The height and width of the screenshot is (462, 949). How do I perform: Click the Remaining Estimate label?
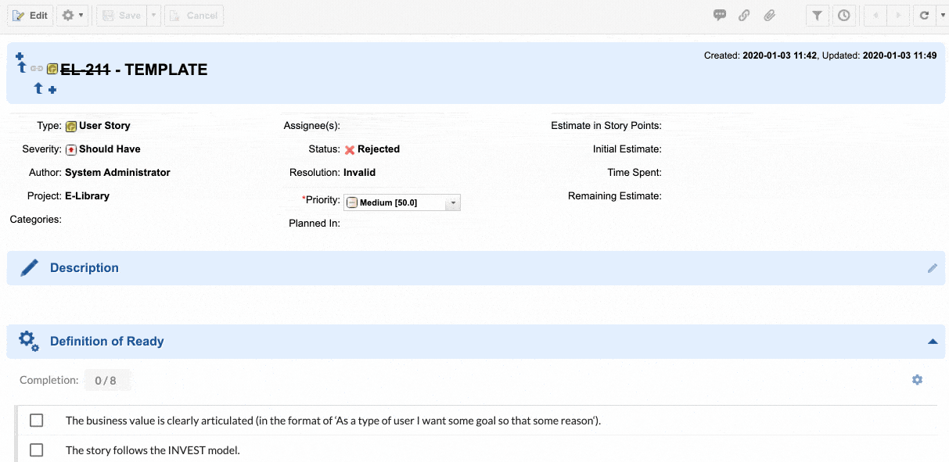[x=615, y=196]
